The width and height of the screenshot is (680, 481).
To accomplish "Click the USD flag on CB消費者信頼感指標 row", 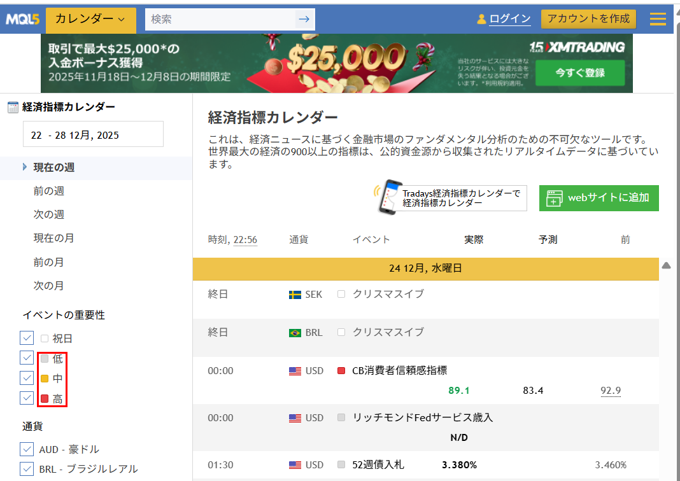I will click(295, 371).
